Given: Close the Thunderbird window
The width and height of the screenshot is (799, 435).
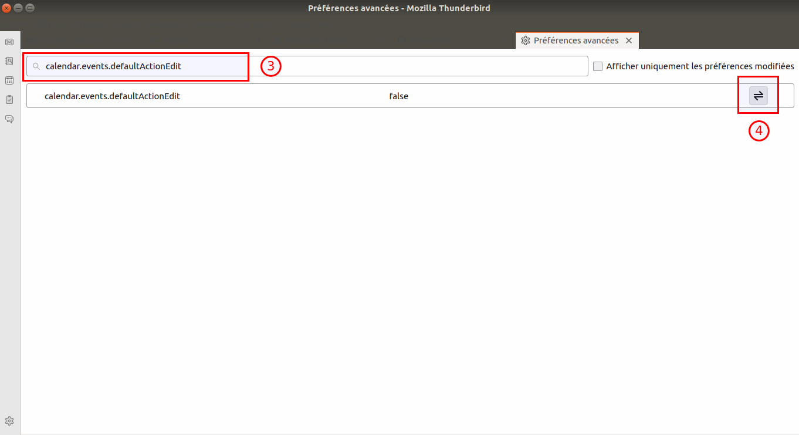Looking at the screenshot, I should tap(6, 8).
